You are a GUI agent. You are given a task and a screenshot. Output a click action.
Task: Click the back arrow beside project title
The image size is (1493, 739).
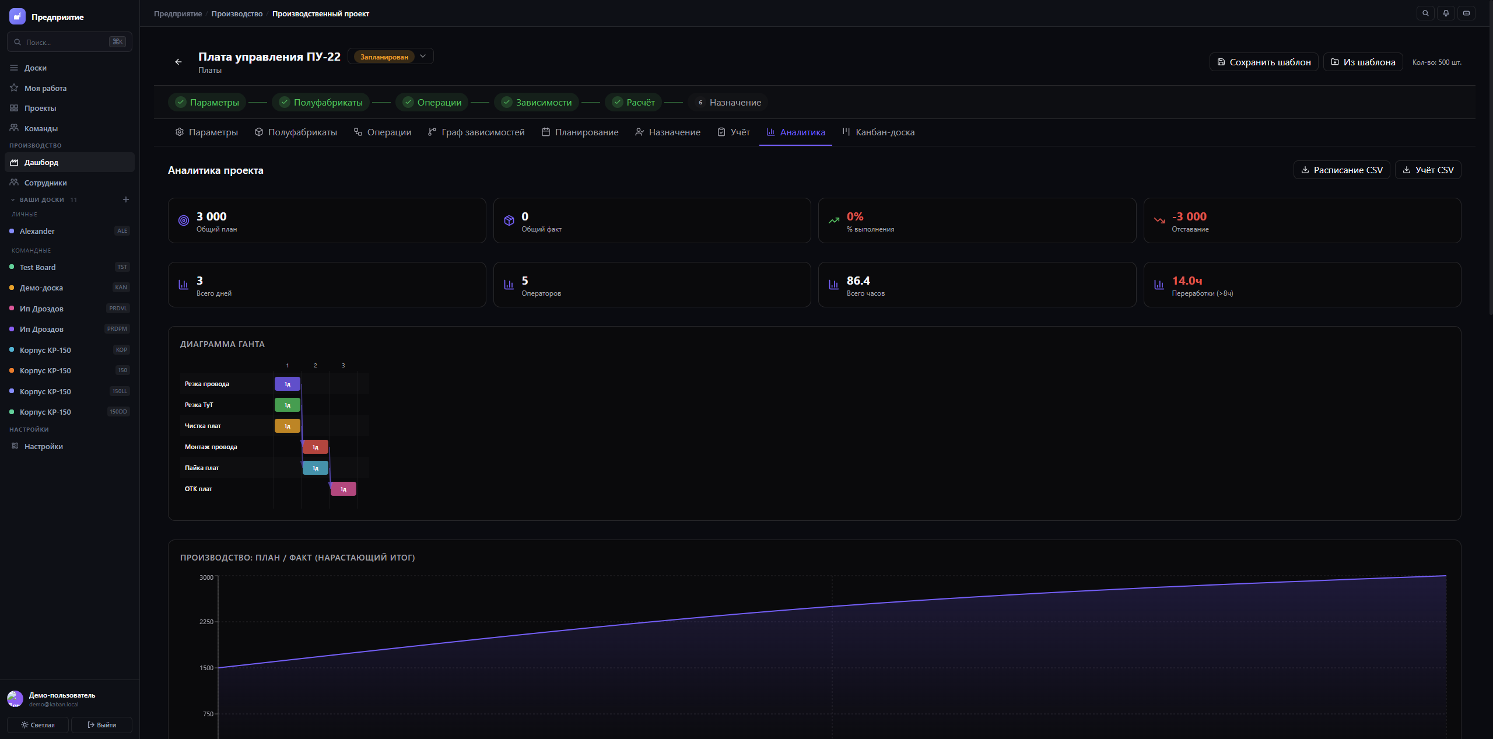(178, 62)
